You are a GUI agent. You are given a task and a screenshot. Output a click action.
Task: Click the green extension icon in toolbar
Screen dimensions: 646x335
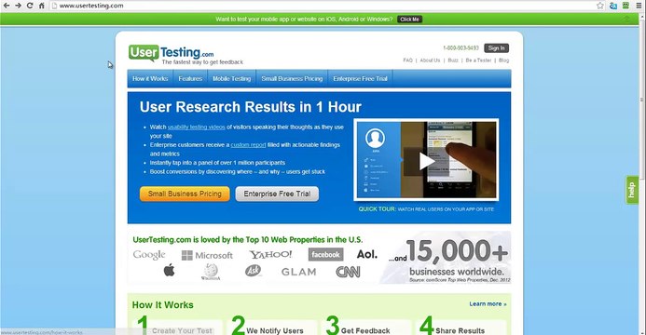625,6
